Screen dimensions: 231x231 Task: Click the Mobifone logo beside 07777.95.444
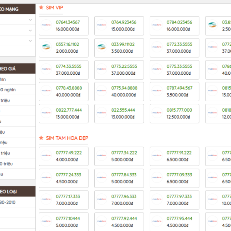point(157,222)
